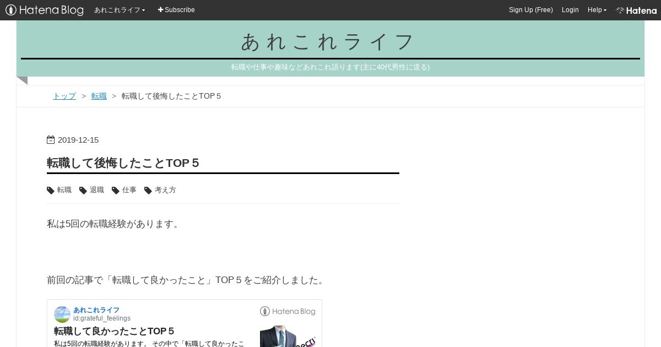
Task: Expand the Help dropdown menu
Action: pyautogui.click(x=597, y=10)
